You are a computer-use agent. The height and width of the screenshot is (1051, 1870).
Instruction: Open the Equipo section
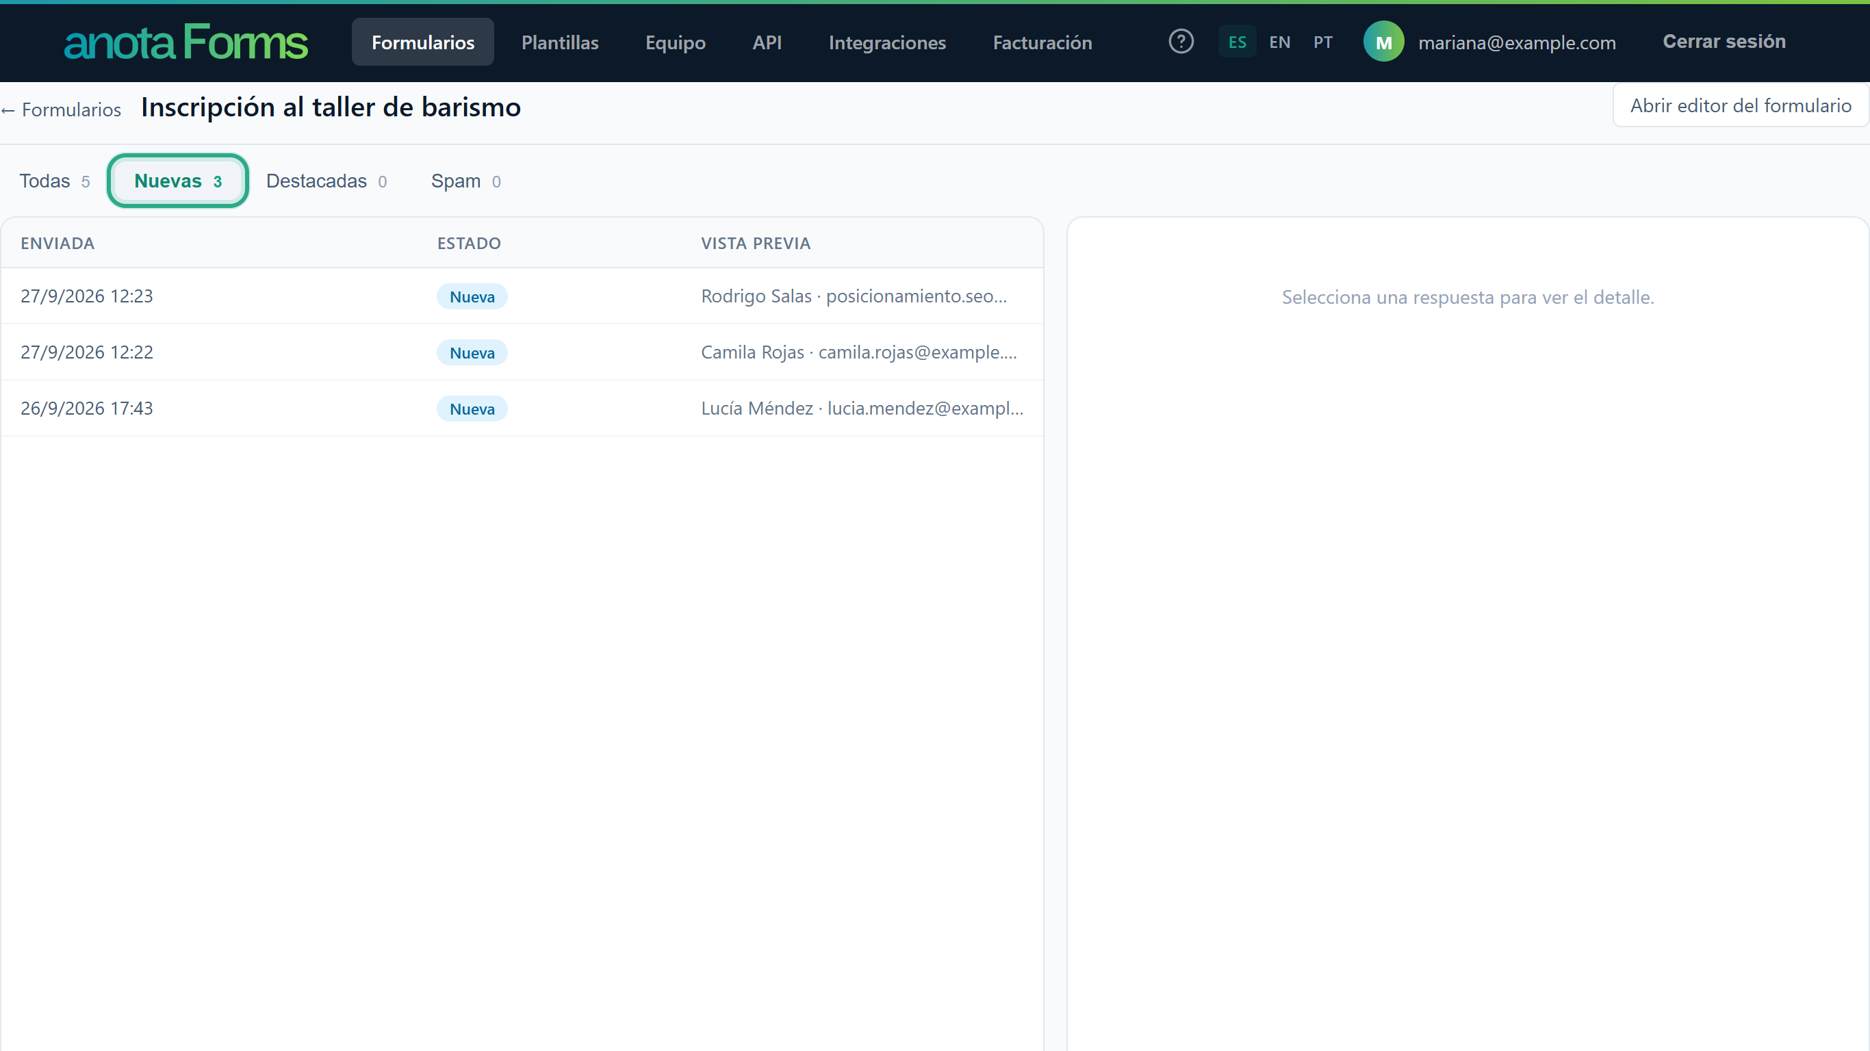(x=675, y=42)
